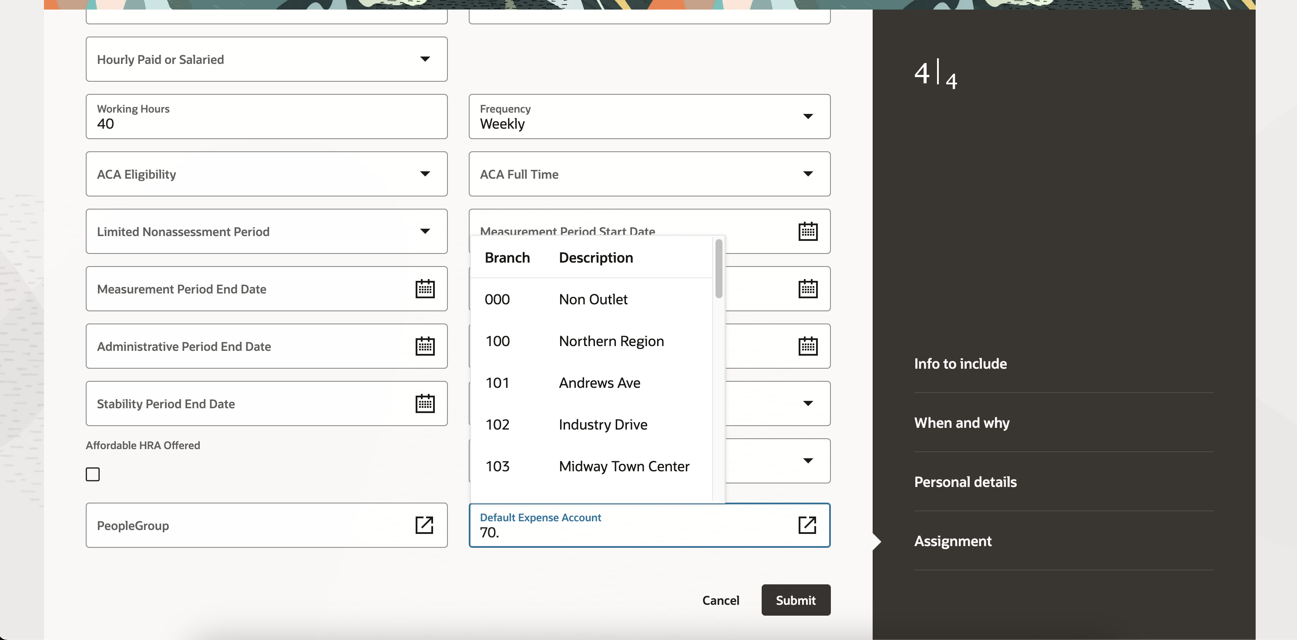Expand Hourly Paid or Salaried dropdown
Viewport: 1297px width, 640px height.
point(425,60)
